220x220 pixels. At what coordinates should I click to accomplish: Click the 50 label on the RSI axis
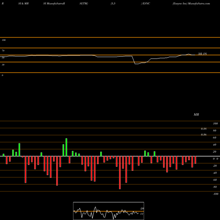pyautogui.click(x=3, y=58)
